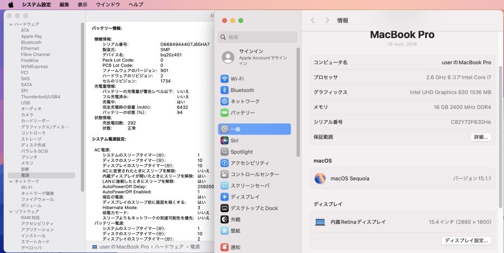Go back with the left chevron

coord(312,21)
